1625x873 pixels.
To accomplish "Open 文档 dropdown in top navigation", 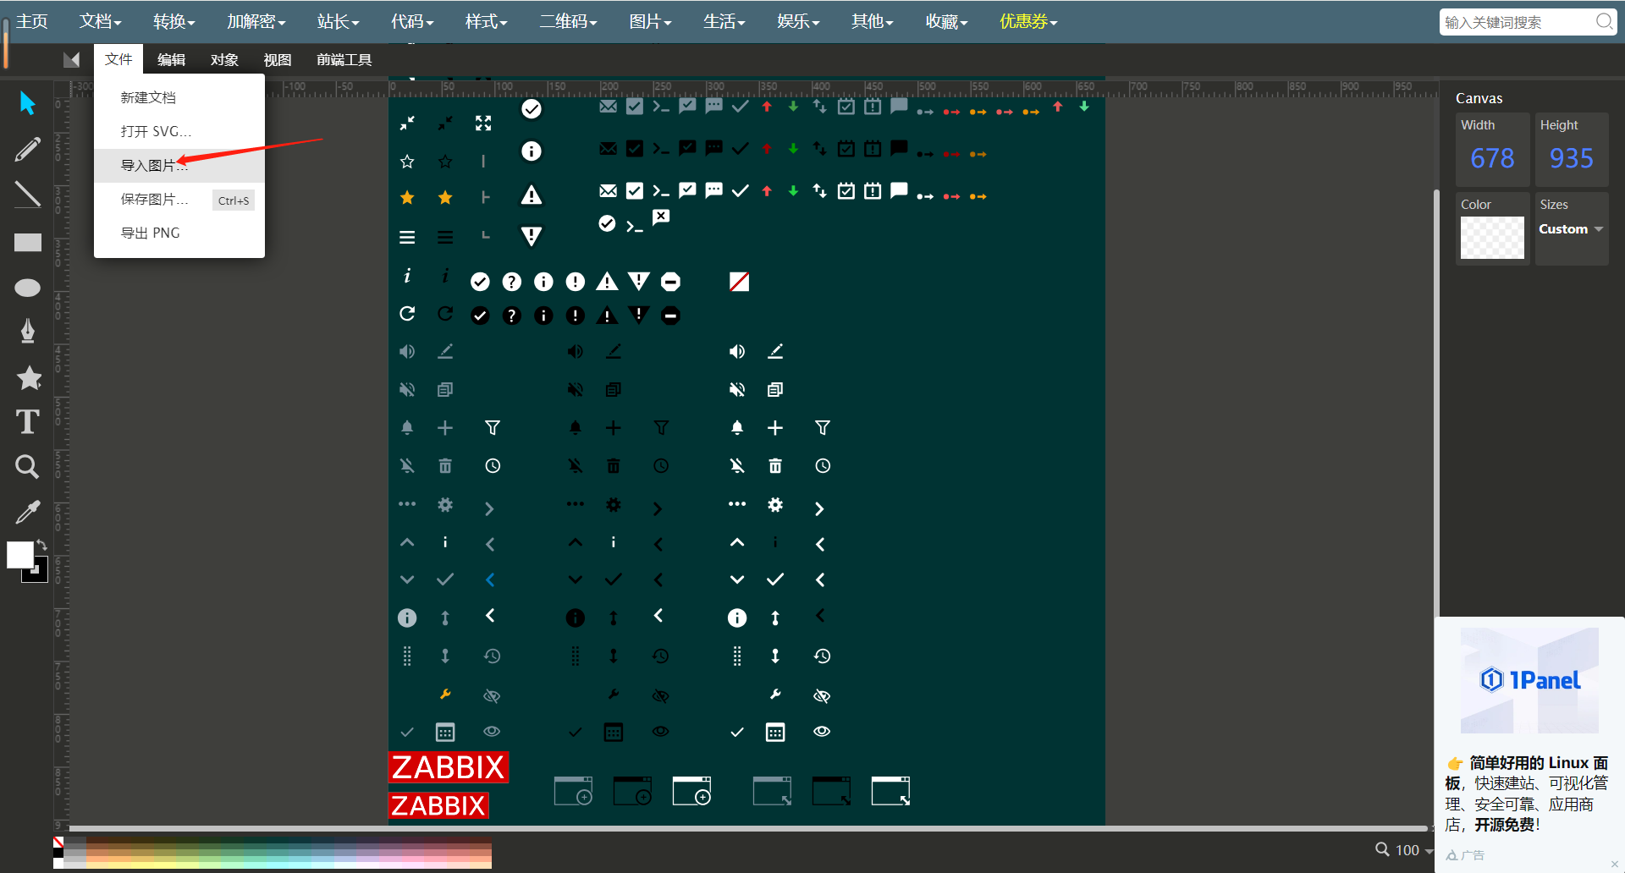I will coord(100,21).
